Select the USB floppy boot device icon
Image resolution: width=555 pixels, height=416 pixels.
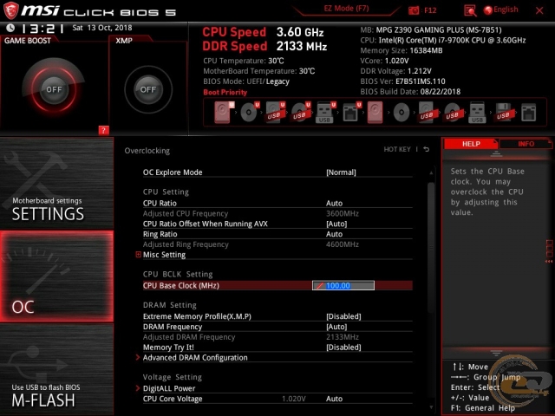[x=503, y=113]
